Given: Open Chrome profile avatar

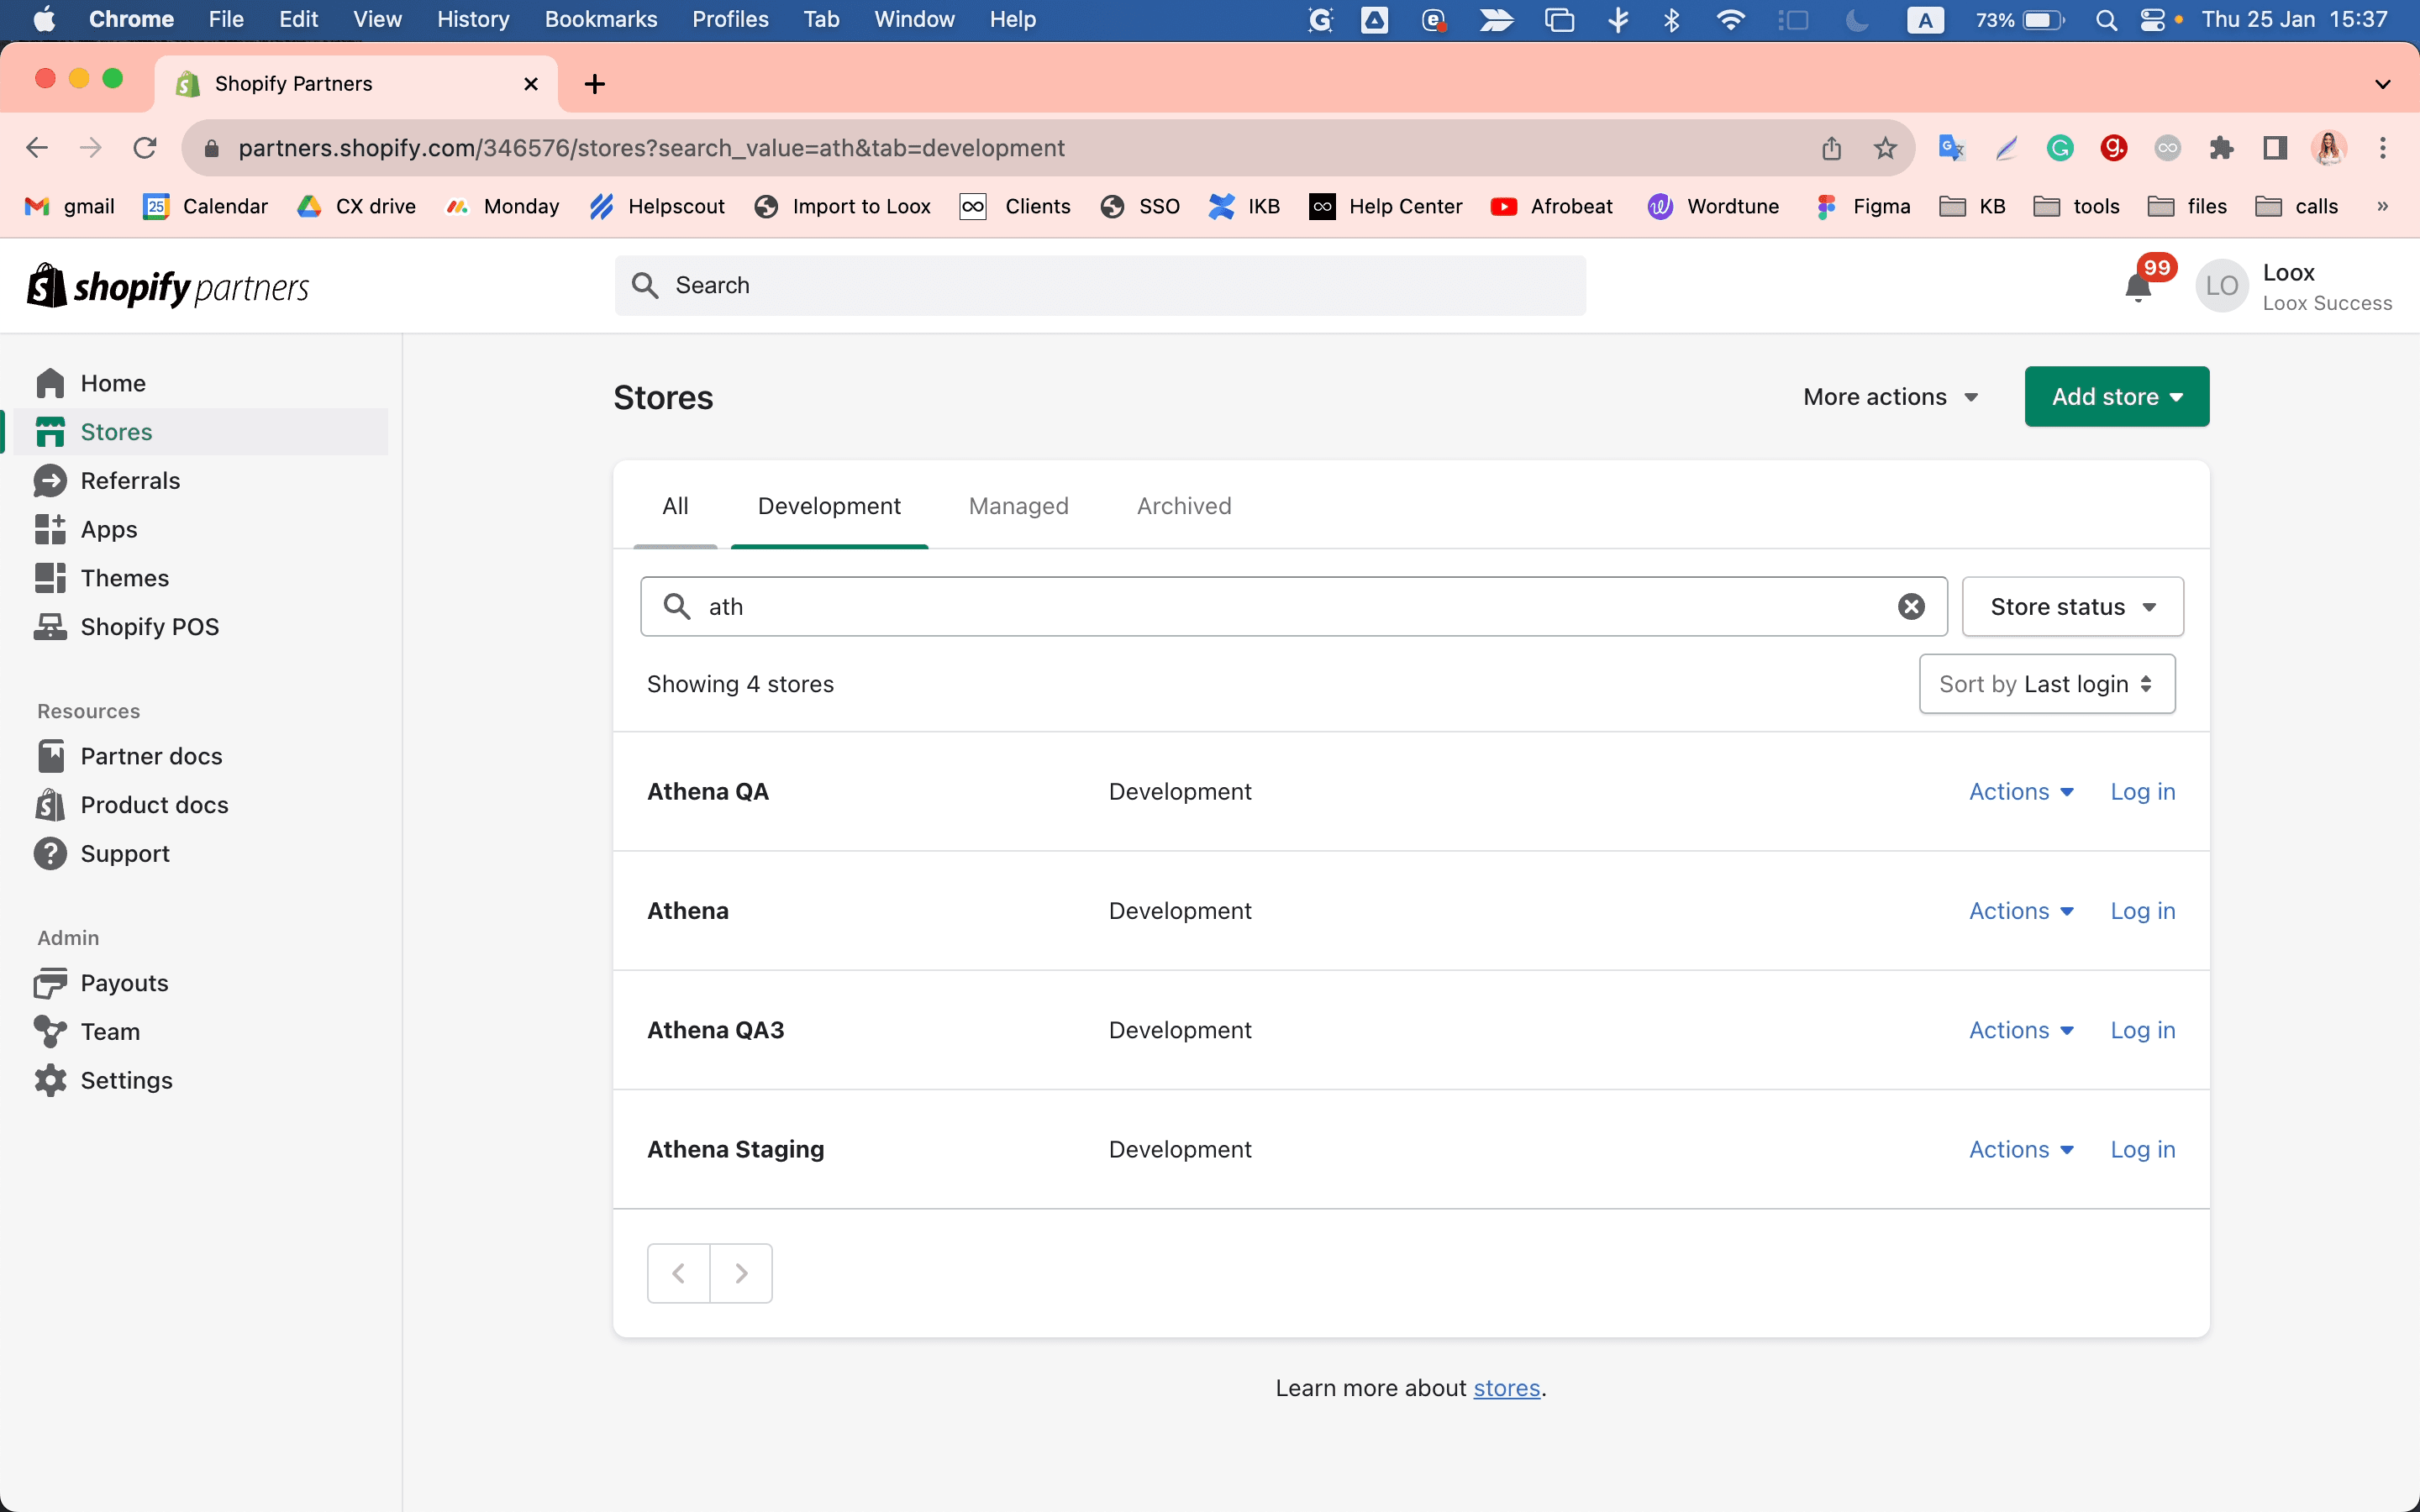Looking at the screenshot, I should [x=2329, y=148].
